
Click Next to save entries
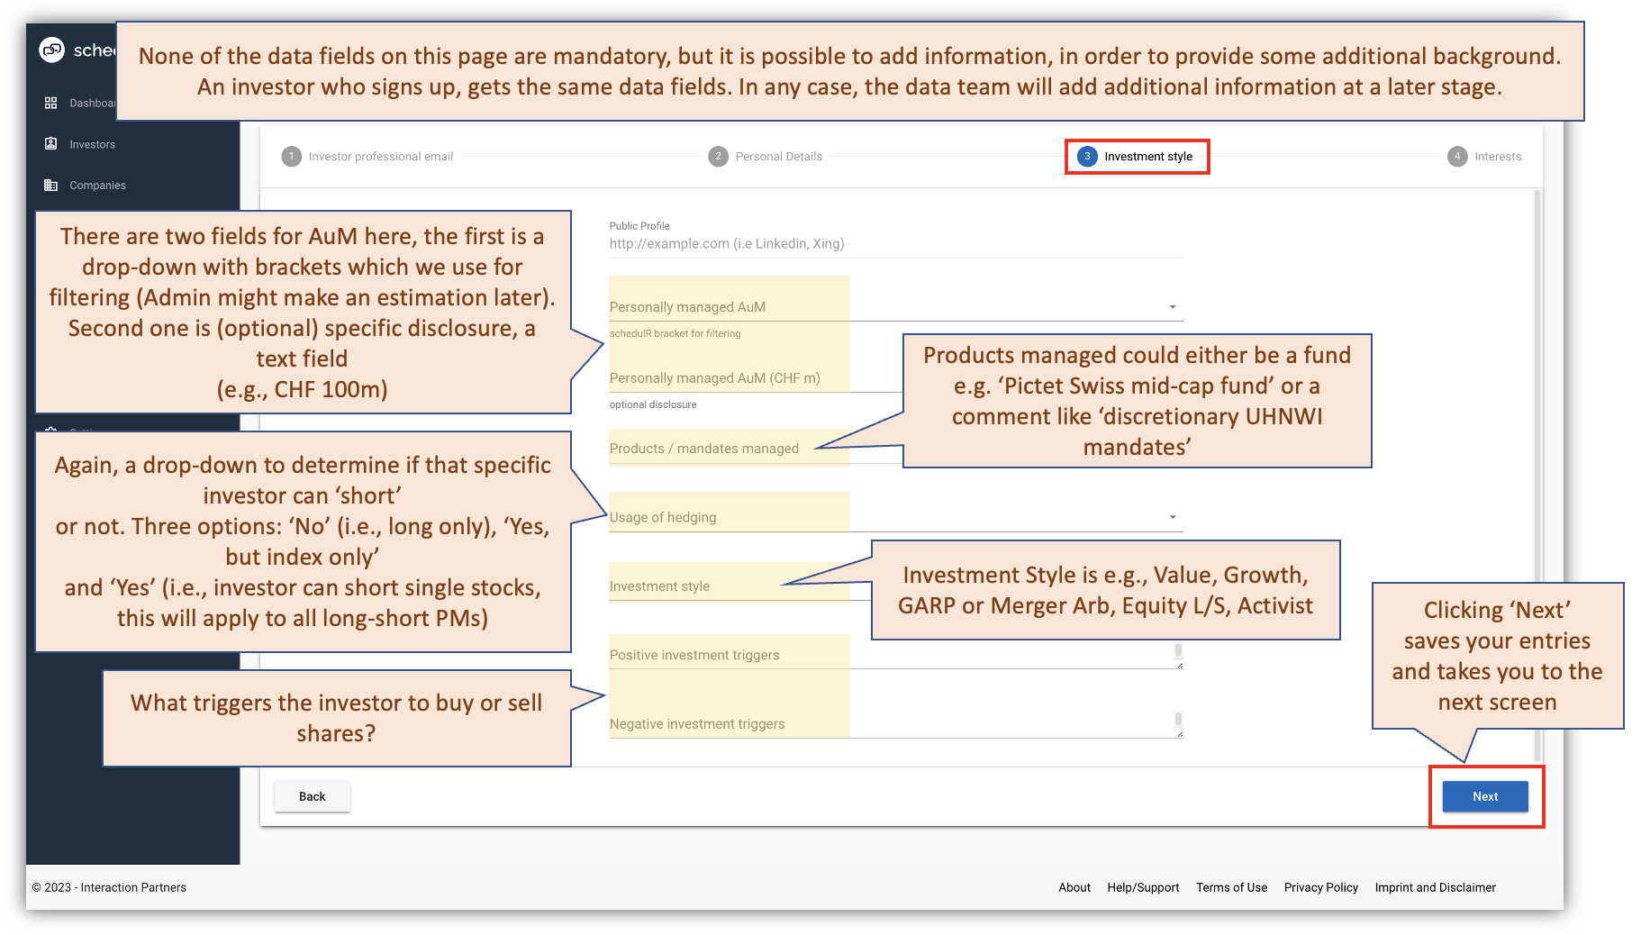tap(1484, 796)
